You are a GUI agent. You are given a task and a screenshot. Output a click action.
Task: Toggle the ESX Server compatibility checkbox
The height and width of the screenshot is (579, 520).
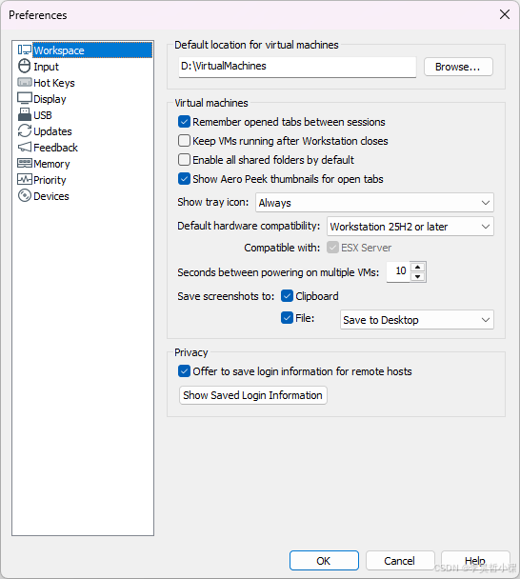[332, 247]
